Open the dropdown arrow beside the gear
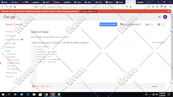The image size is (173, 97). 164,24
